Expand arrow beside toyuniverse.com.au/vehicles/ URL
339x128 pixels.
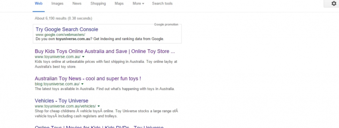[x=99, y=106]
